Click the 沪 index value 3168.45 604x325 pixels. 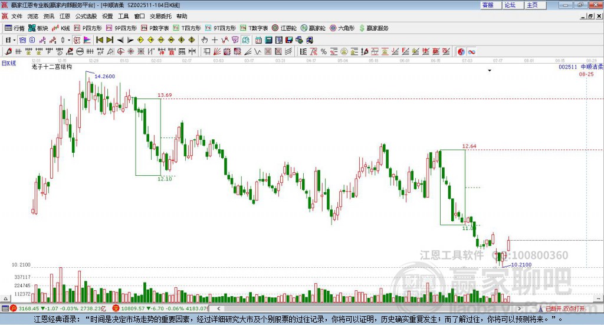pos(28,308)
